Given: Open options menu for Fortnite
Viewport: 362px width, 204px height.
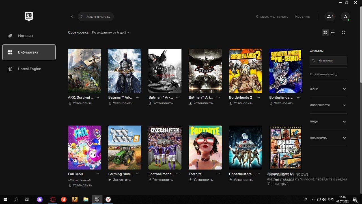Looking at the screenshot, I should click(218, 174).
